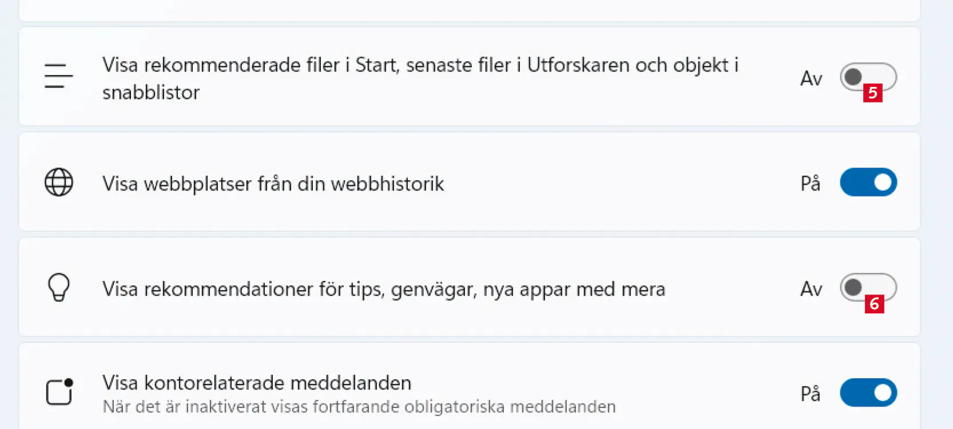
Task: Click the "Visa webbplatser från din webbhistorik" label
Action: tap(273, 184)
